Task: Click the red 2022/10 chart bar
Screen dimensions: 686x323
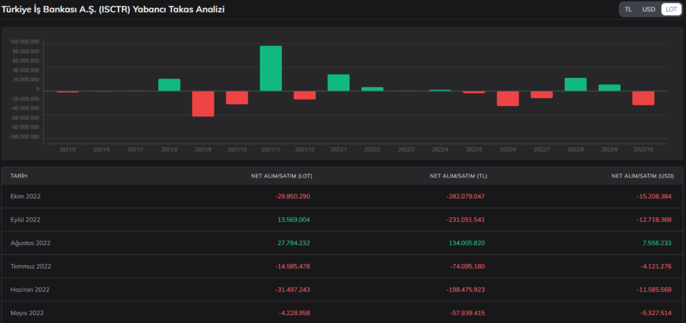Action: tap(643, 98)
